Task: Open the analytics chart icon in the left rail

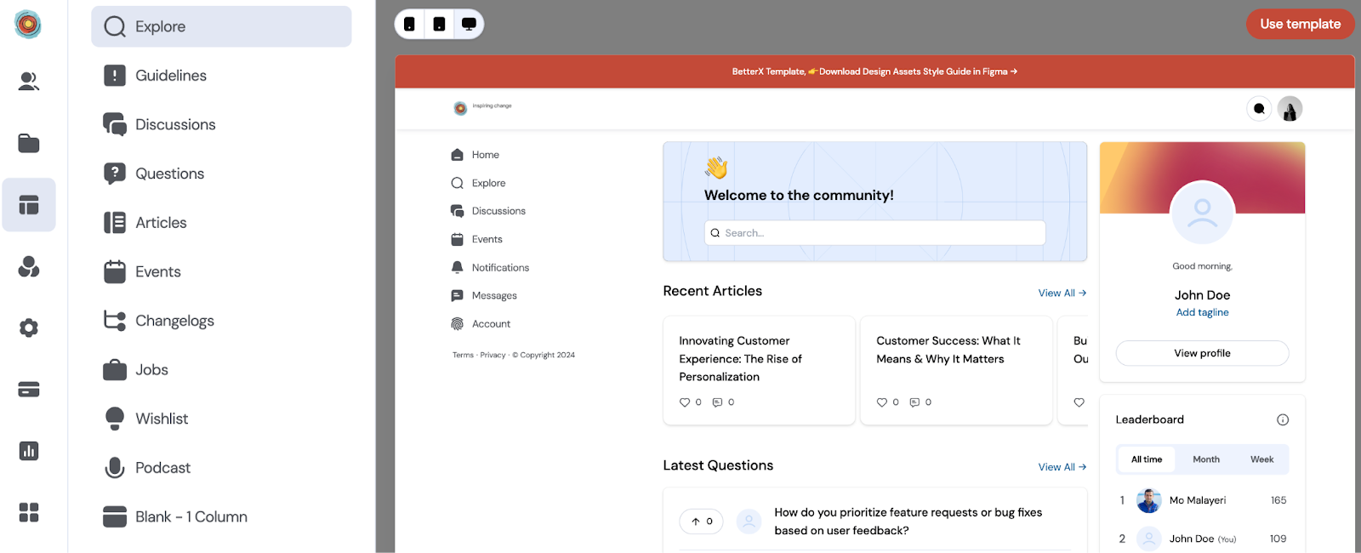Action: click(29, 451)
